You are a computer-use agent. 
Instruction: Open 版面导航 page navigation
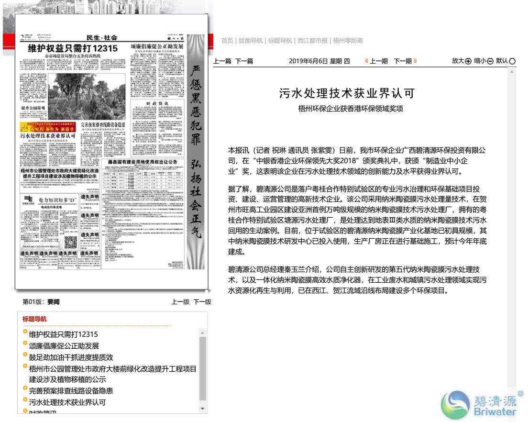[250, 41]
